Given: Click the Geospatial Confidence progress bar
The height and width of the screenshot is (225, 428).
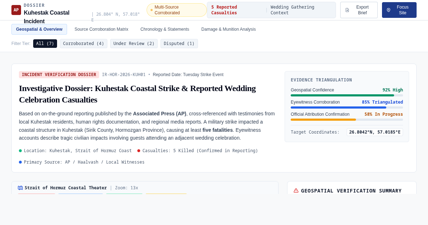Looking at the screenshot, I should tap(347, 95).
